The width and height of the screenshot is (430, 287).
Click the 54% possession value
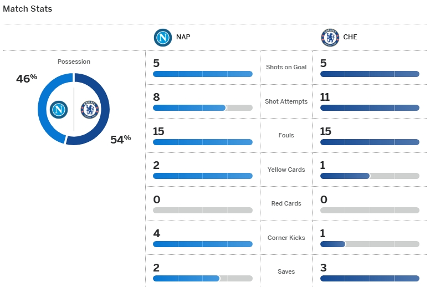click(x=120, y=140)
